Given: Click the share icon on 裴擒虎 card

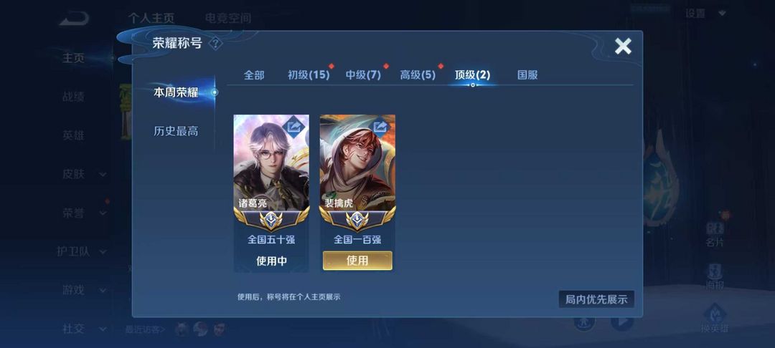Looking at the screenshot, I should tap(380, 127).
